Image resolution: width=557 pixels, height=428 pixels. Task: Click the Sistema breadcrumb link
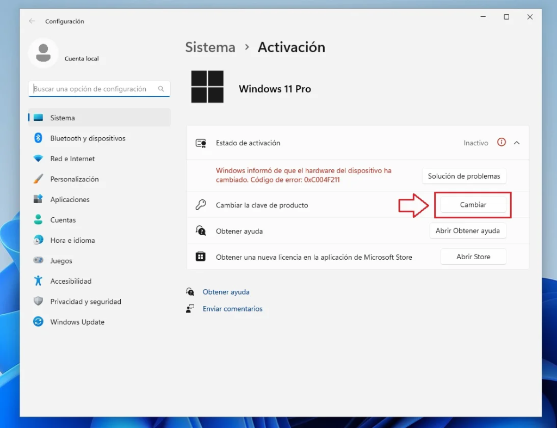[x=211, y=47]
